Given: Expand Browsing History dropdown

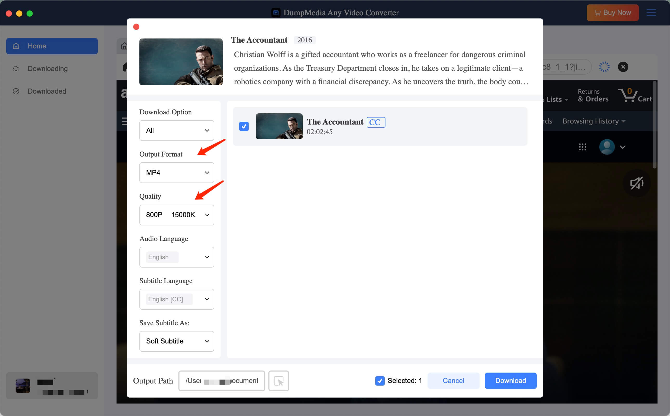Looking at the screenshot, I should [594, 121].
